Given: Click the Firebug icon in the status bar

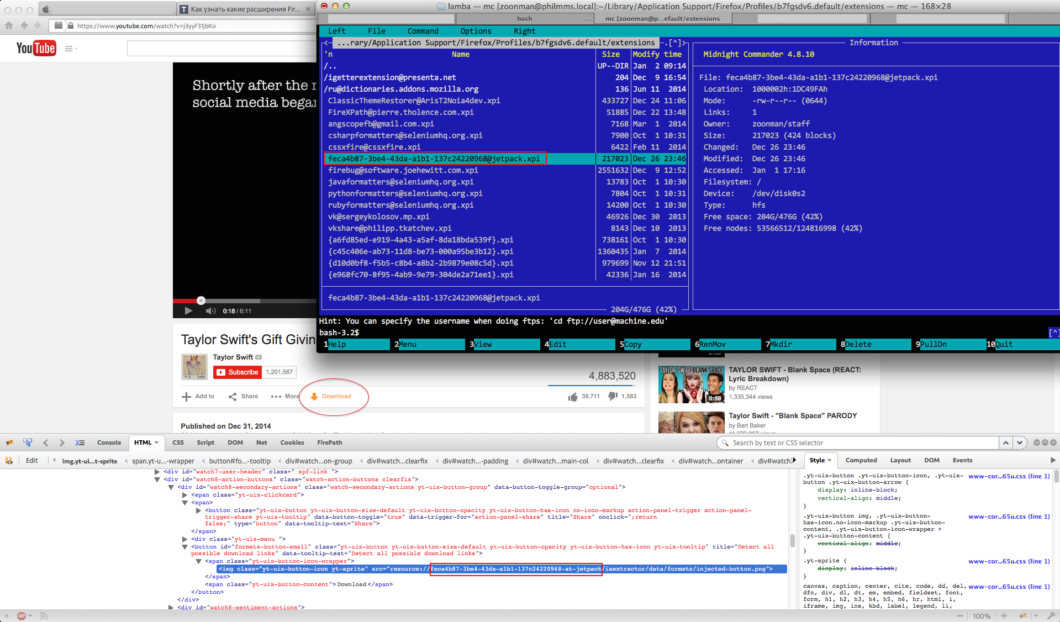Looking at the screenshot, I should [x=1023, y=616].
